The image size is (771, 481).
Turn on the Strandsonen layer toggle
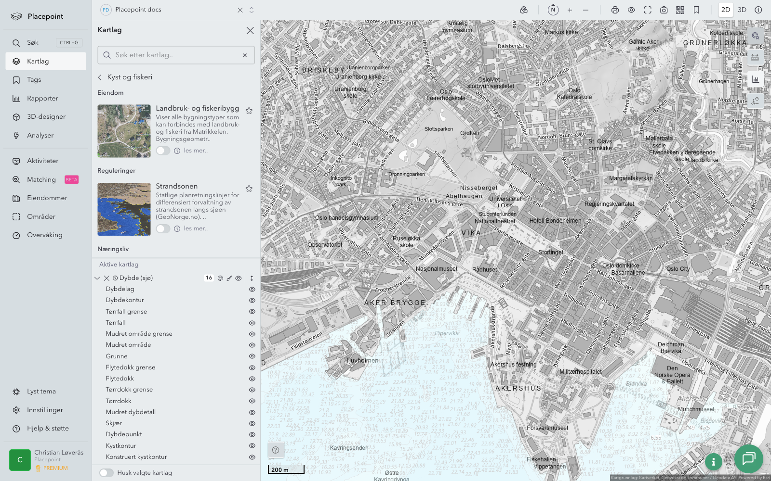click(163, 228)
